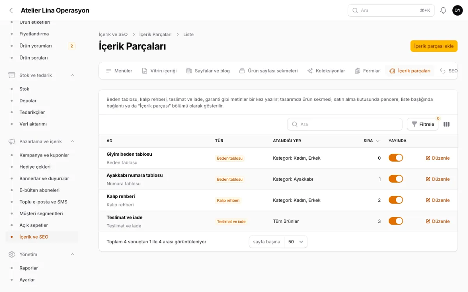Open Kampanya ve kuponlar in the sidebar

tap(44, 155)
